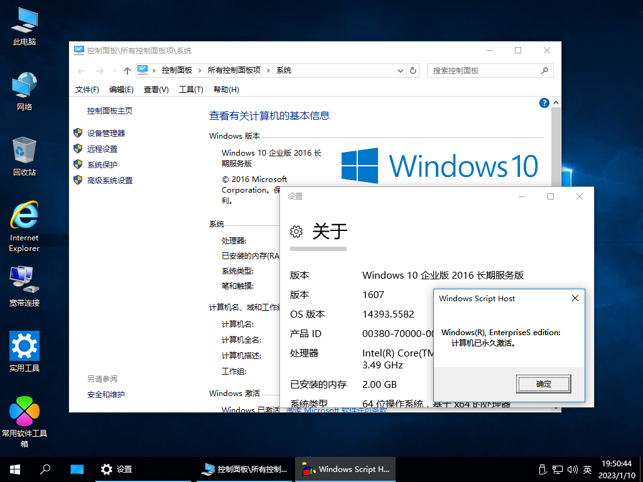
Task: Open the 文件(F) menu
Action: pyautogui.click(x=87, y=89)
